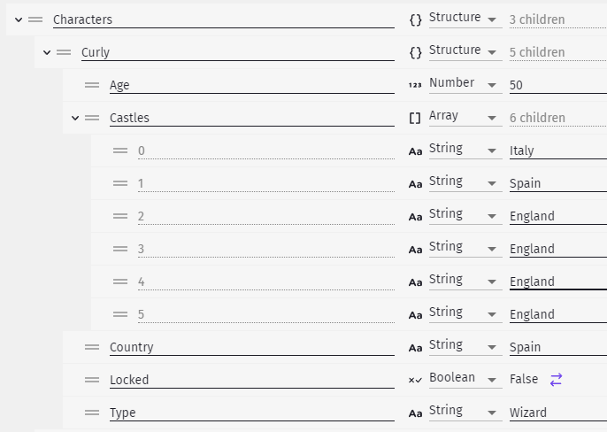Open the Boolean type dropdown for Locked

point(465,379)
